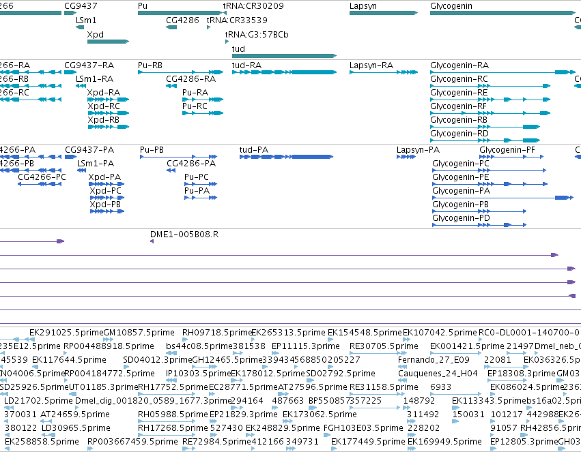581x452 pixels.
Task: Select the LSm1-RA transcript
Action: pyautogui.click(x=94, y=79)
